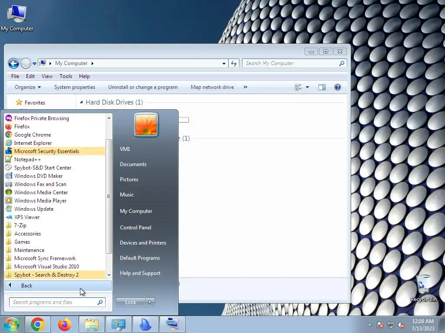
Task: Start Internet Explorer from programs list
Action: 55,143
